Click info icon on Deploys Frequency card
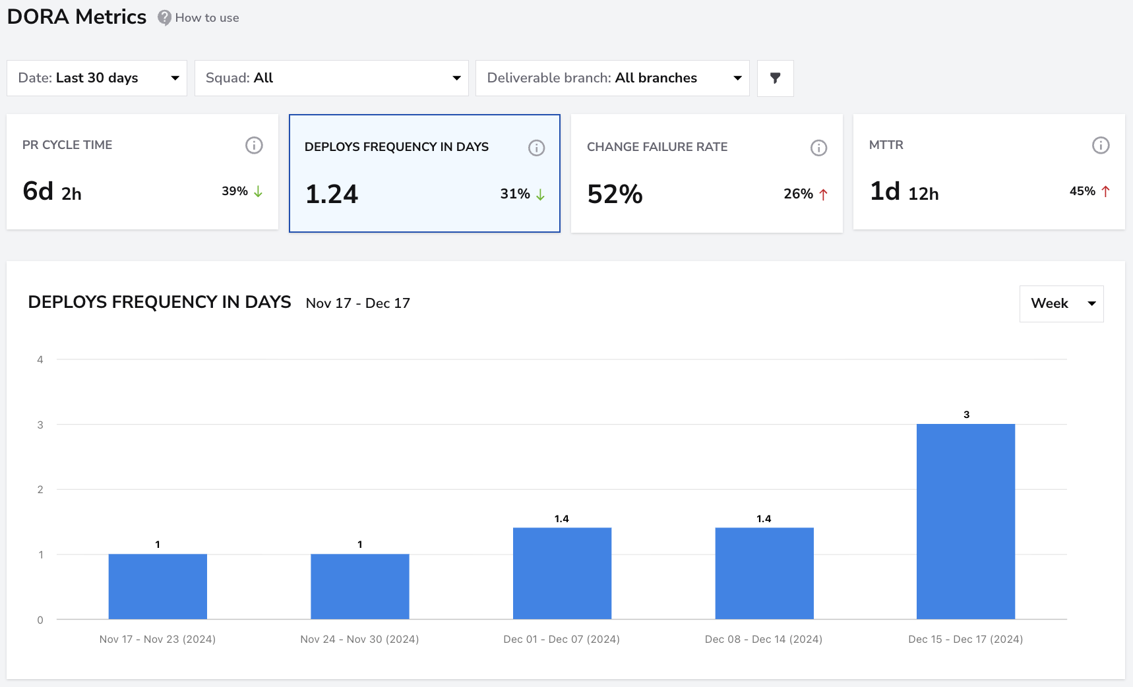Screen dimensions: 1133x687 [537, 148]
